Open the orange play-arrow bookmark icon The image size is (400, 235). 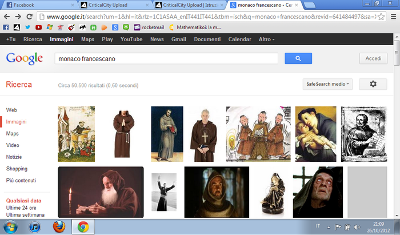coord(104,27)
